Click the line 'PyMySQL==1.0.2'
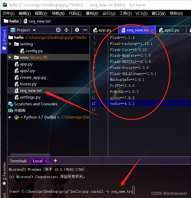 click(x=124, y=92)
